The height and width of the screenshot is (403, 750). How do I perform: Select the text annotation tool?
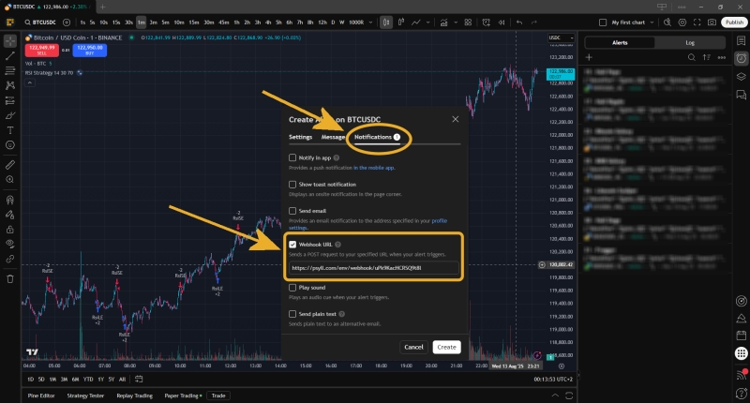point(10,130)
